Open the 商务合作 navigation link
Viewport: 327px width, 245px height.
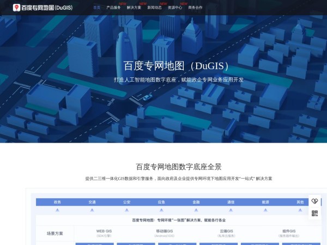(195, 8)
